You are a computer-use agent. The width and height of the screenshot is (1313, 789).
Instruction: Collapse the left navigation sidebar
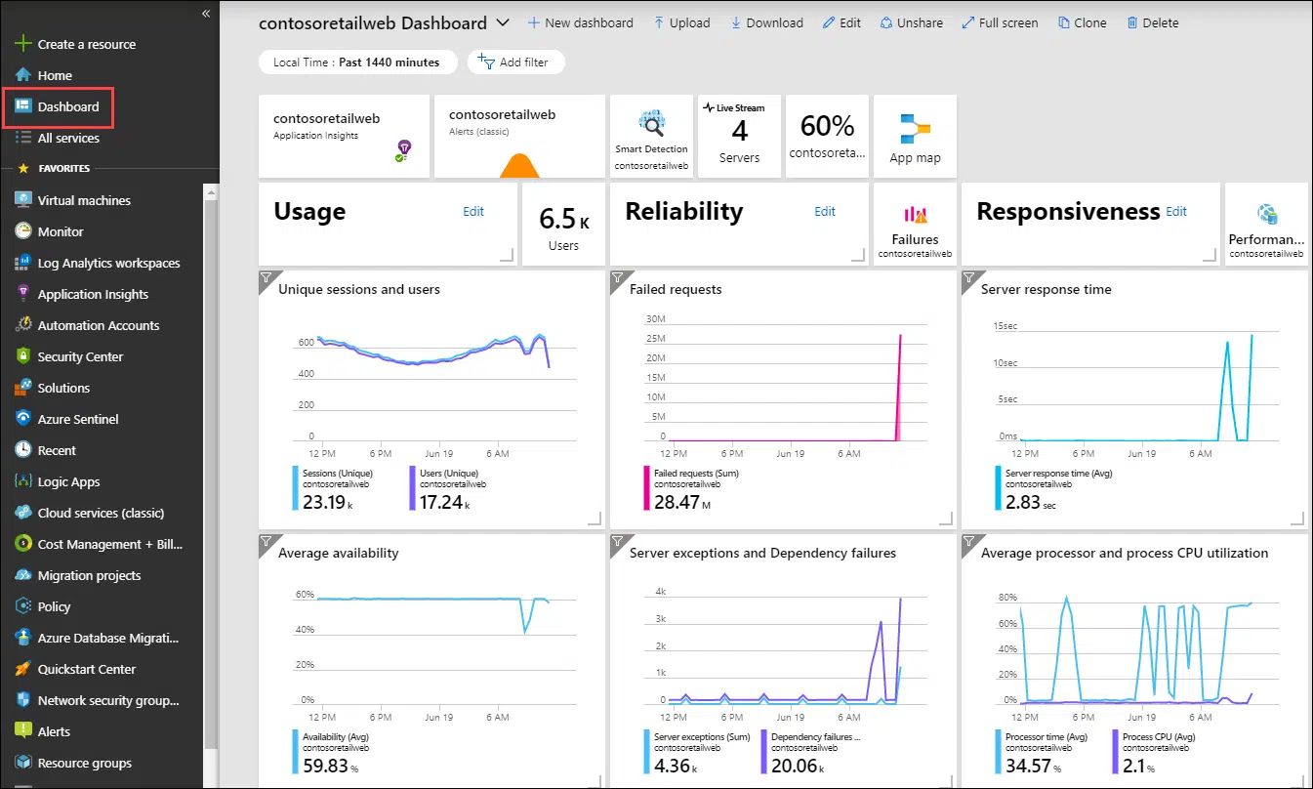tap(206, 14)
